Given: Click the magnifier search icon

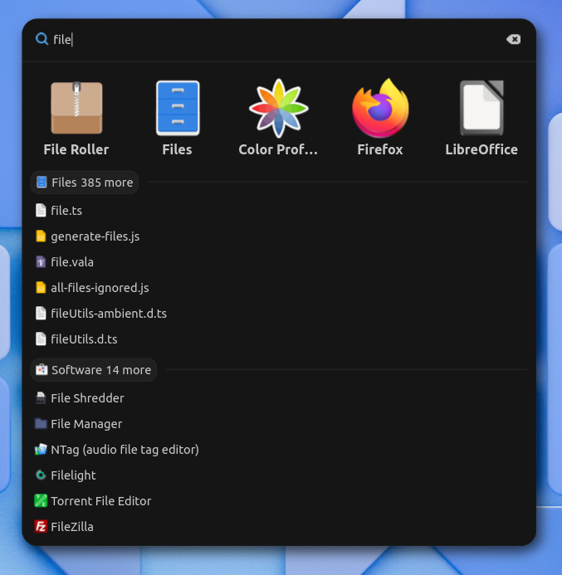Looking at the screenshot, I should pos(42,39).
